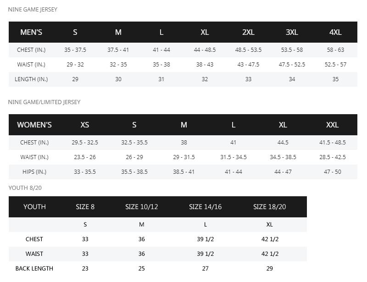Select back length value under SIZE 18/20
Screen dimensions: 367x282
tap(269, 268)
